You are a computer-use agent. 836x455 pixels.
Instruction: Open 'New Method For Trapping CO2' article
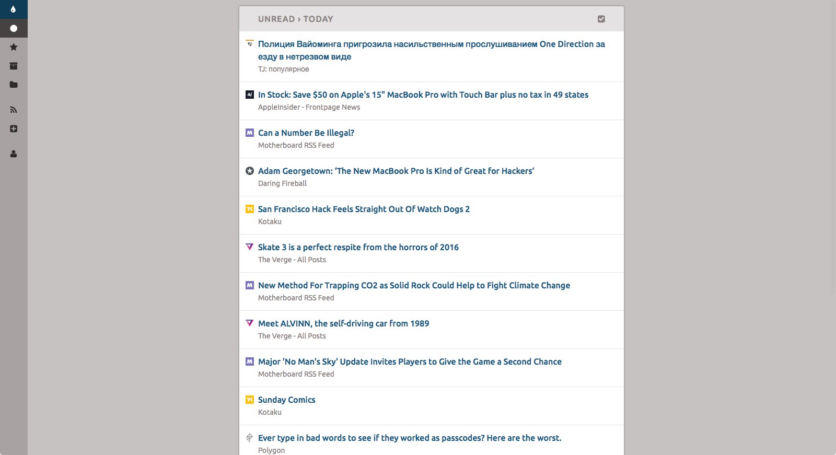point(414,285)
